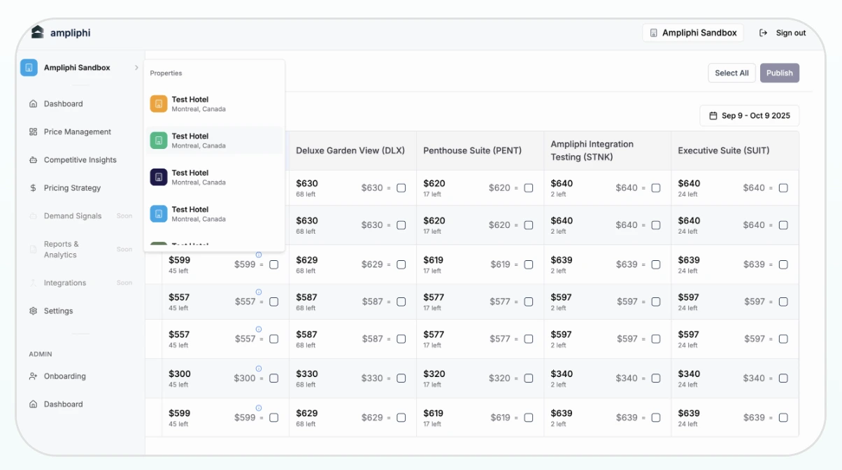842x470 pixels.
Task: Open the Settings gear icon
Action: pyautogui.click(x=33, y=311)
